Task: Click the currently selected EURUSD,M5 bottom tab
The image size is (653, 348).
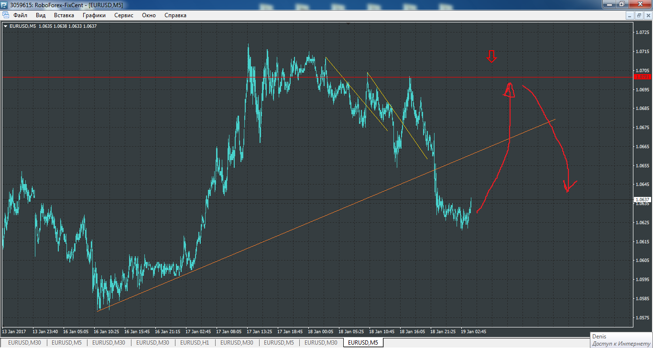Action: pos(363,343)
